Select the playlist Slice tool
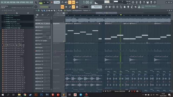Viewport: 173px width, 97px height. [x=54, y=11]
